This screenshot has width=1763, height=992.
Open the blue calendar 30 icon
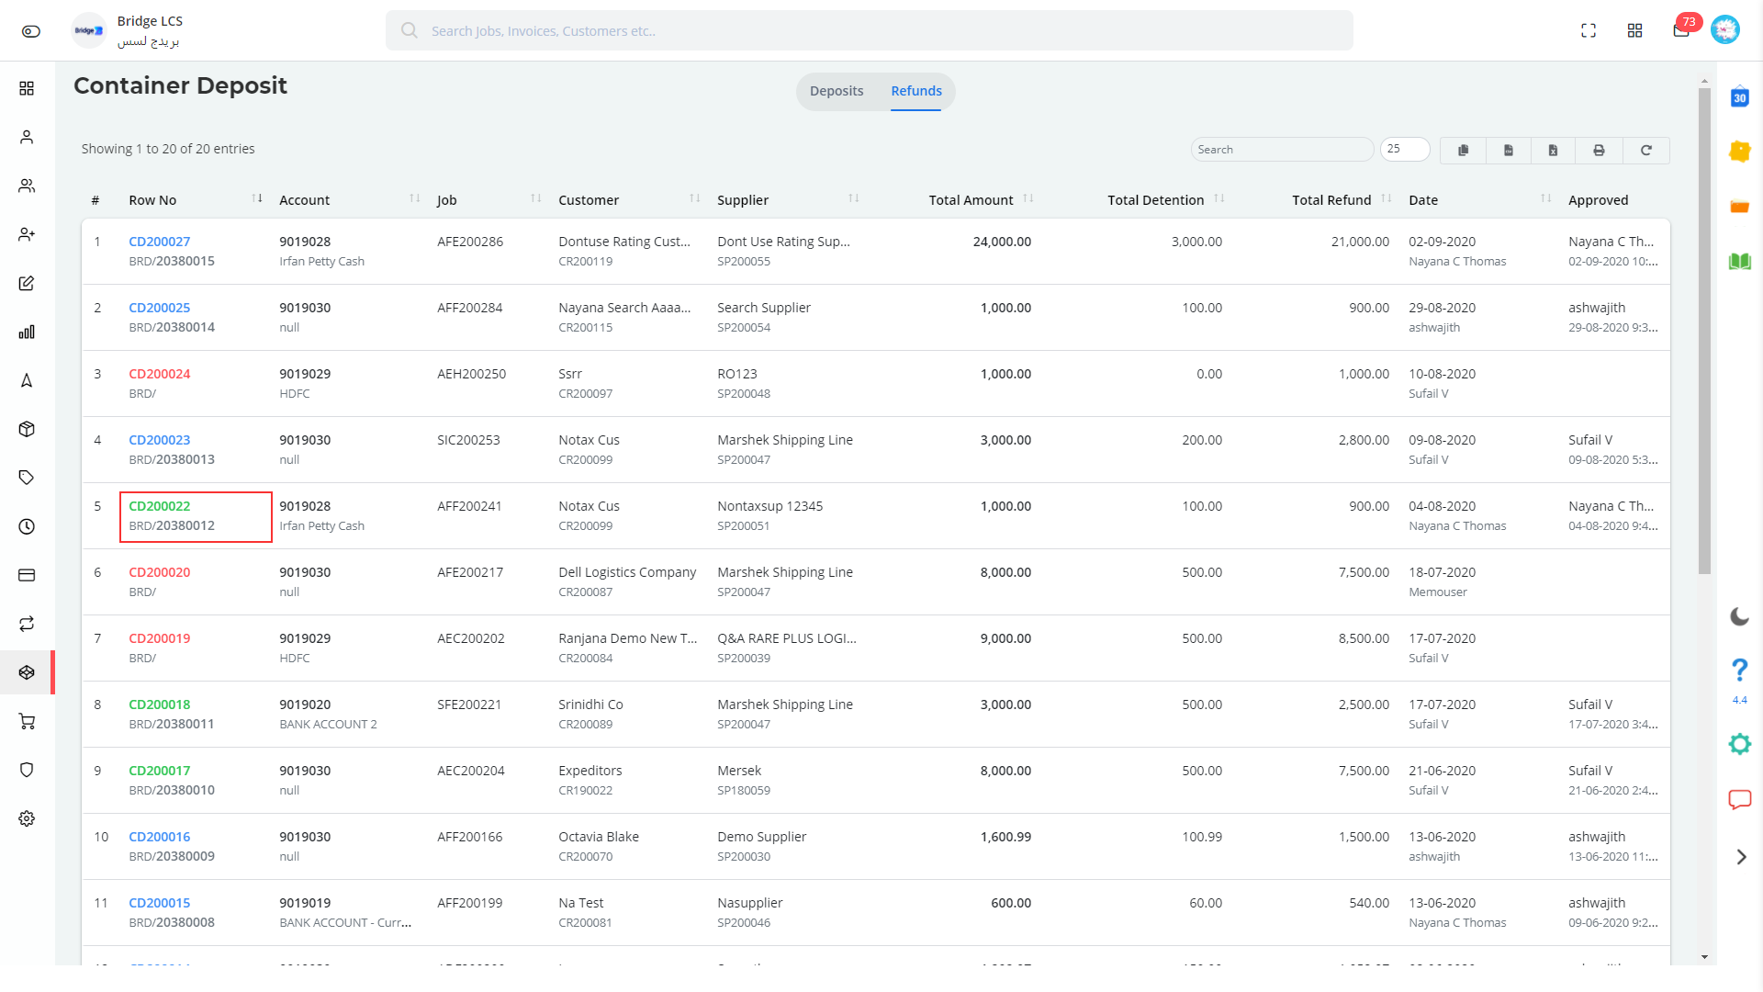click(x=1740, y=97)
